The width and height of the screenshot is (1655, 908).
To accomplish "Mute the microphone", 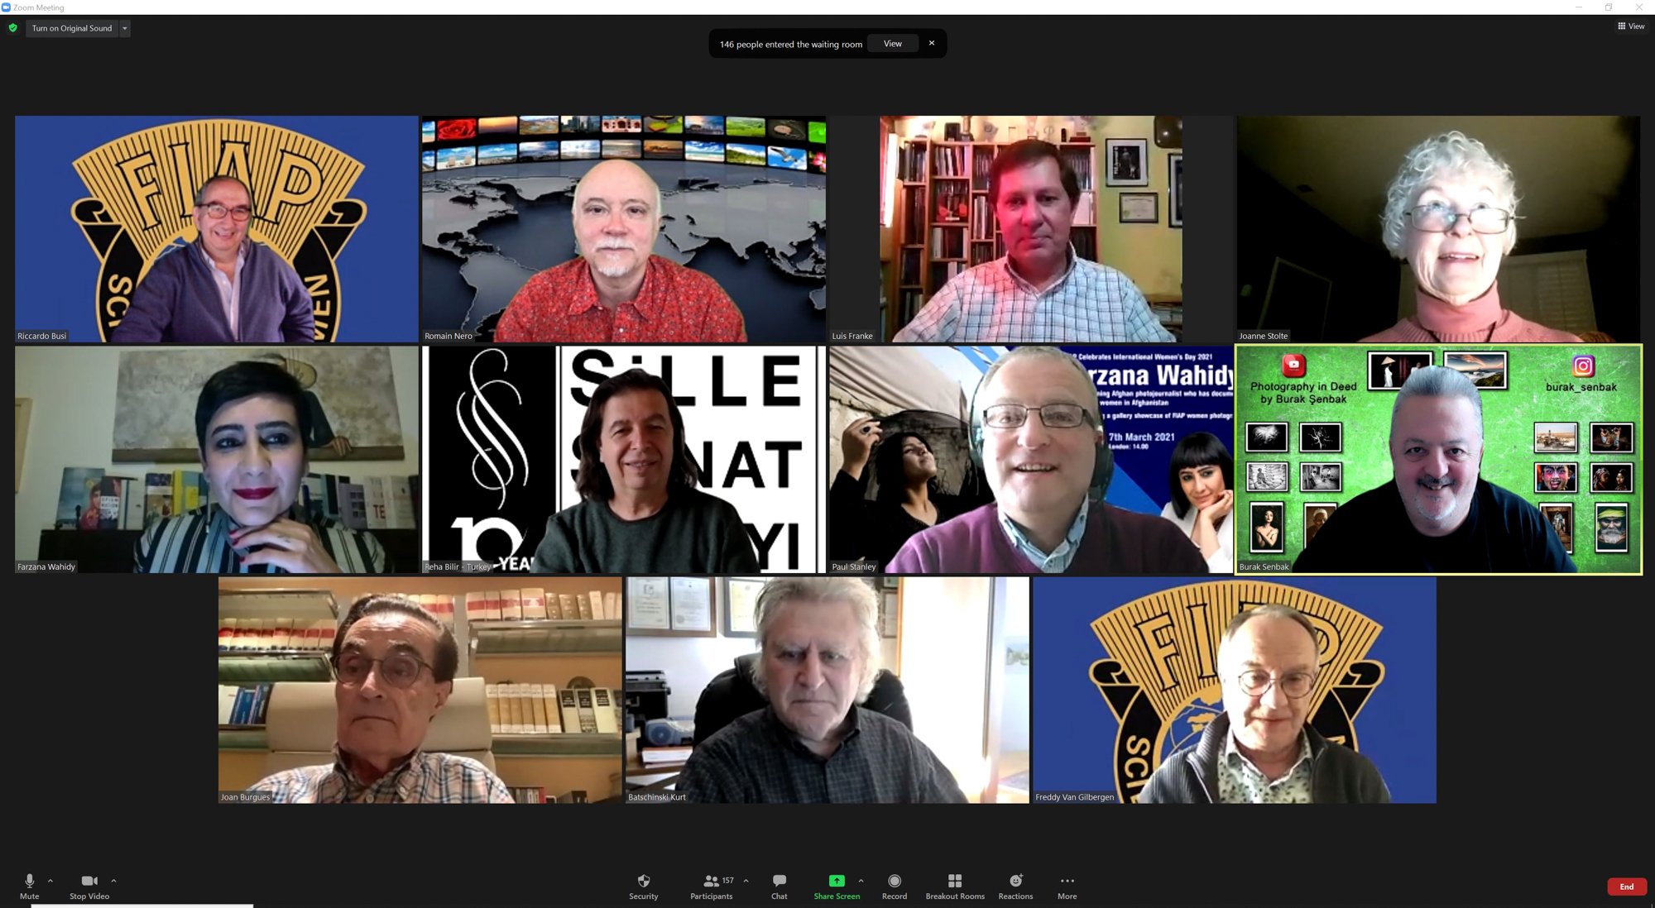I will click(x=30, y=886).
